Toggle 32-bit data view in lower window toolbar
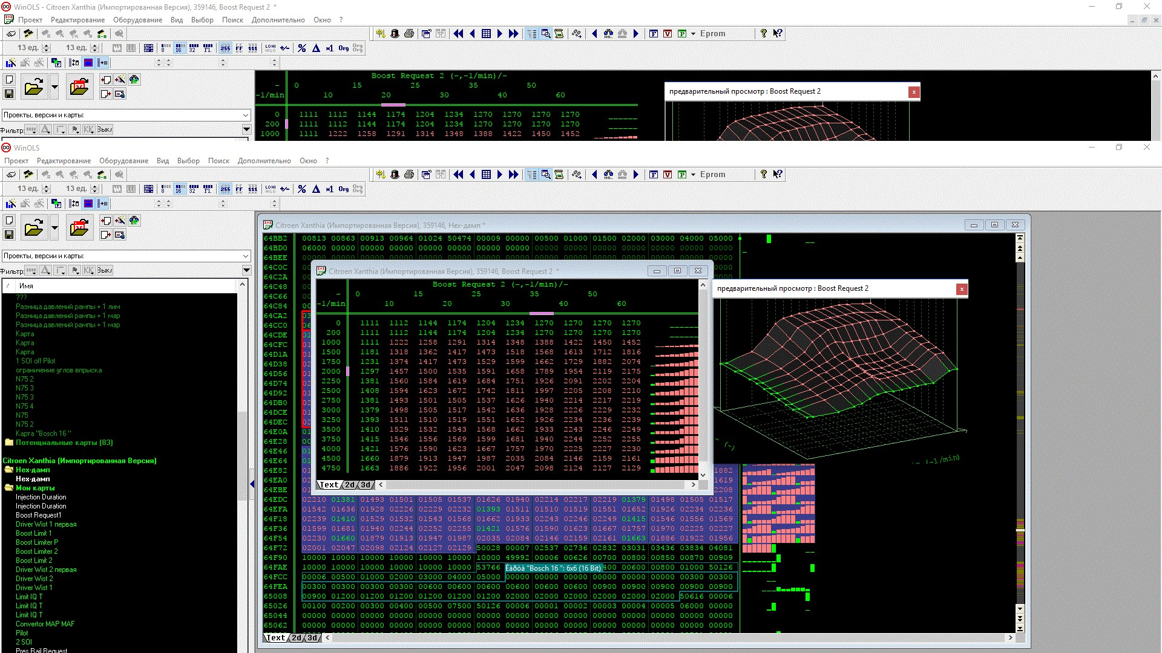 click(x=194, y=189)
